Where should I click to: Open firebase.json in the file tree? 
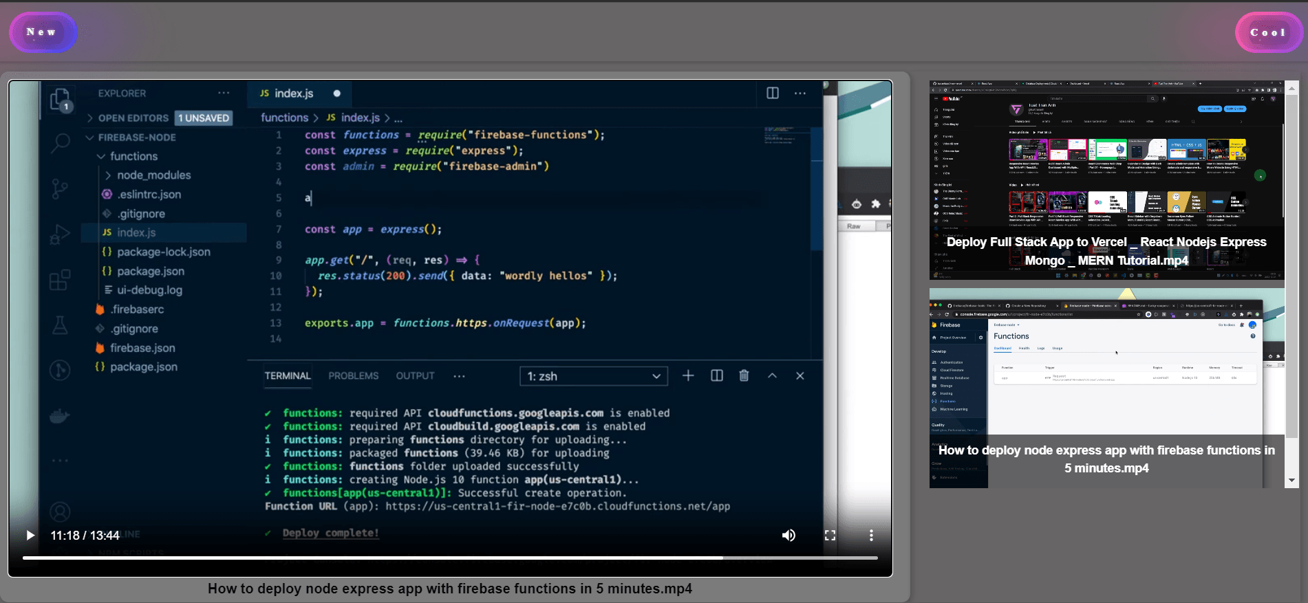(x=142, y=348)
